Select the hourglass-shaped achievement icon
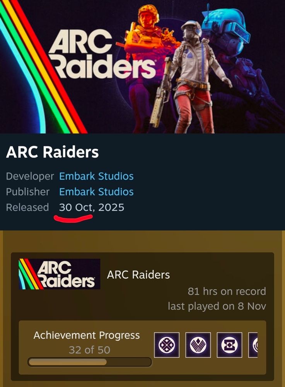This screenshot has height=387, width=285. coord(230,345)
